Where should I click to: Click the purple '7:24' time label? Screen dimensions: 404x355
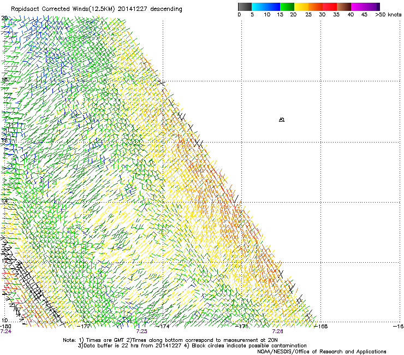coord(5,332)
